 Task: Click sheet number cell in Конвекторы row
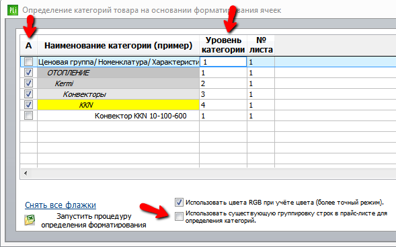pos(261,94)
